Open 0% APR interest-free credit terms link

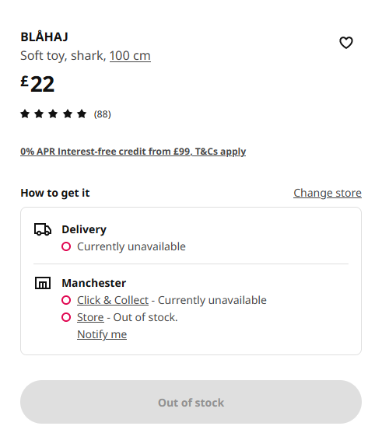coord(133,152)
